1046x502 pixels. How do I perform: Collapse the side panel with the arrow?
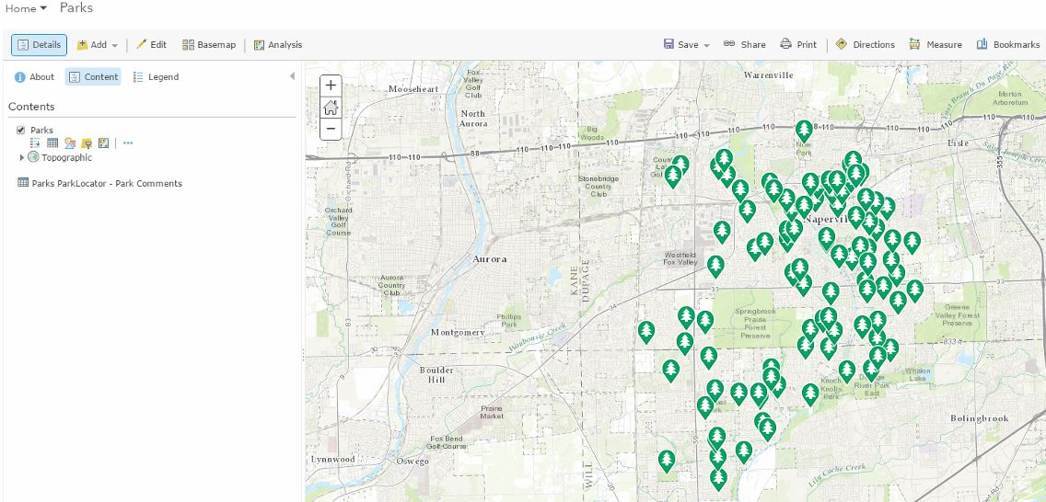click(292, 76)
